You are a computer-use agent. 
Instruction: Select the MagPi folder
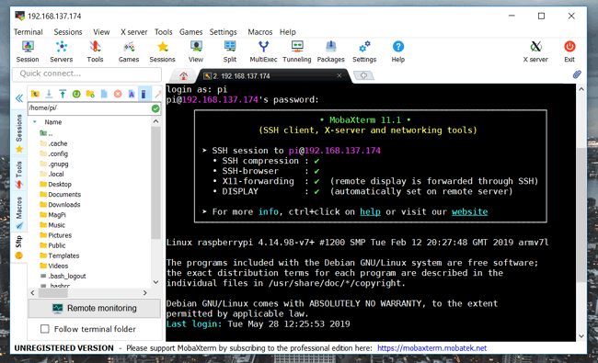53,215
